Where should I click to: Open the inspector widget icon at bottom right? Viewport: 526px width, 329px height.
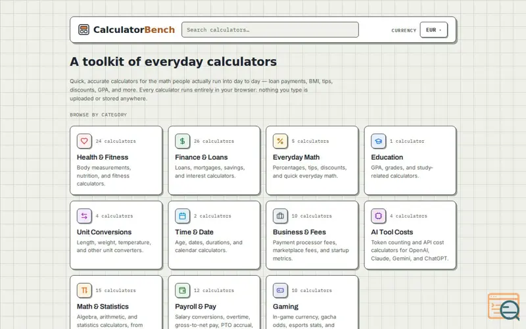pos(504,307)
